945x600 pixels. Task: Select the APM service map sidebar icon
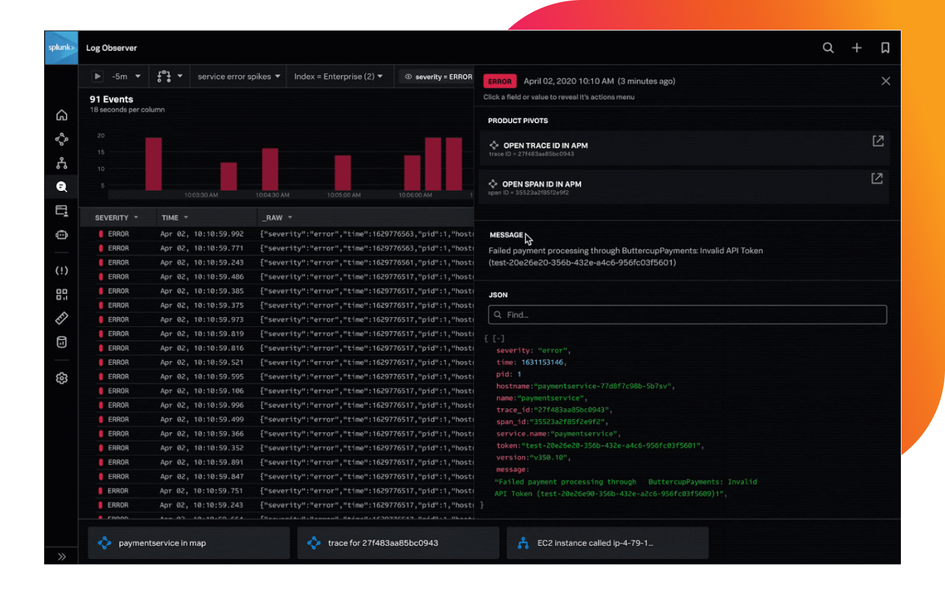pyautogui.click(x=62, y=139)
